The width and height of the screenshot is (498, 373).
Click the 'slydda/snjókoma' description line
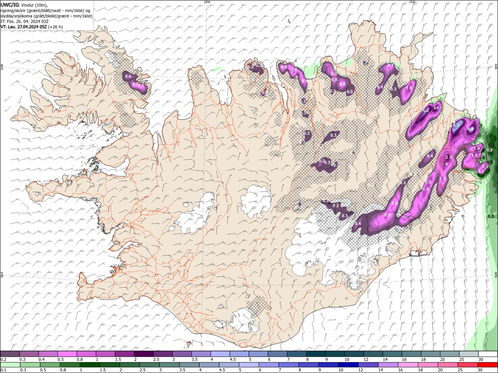click(x=47, y=16)
